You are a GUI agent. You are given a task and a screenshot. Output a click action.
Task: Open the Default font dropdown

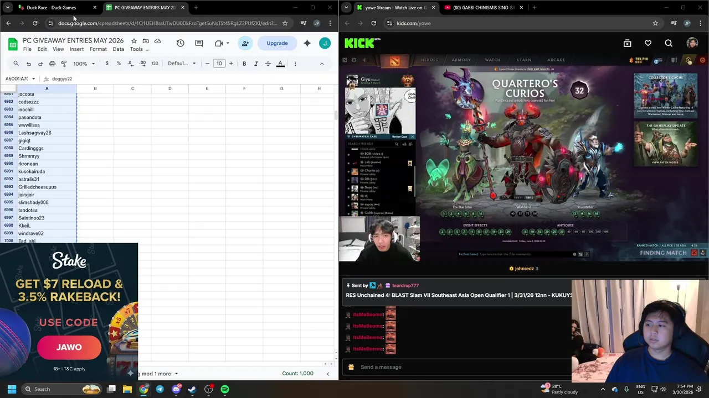point(182,64)
